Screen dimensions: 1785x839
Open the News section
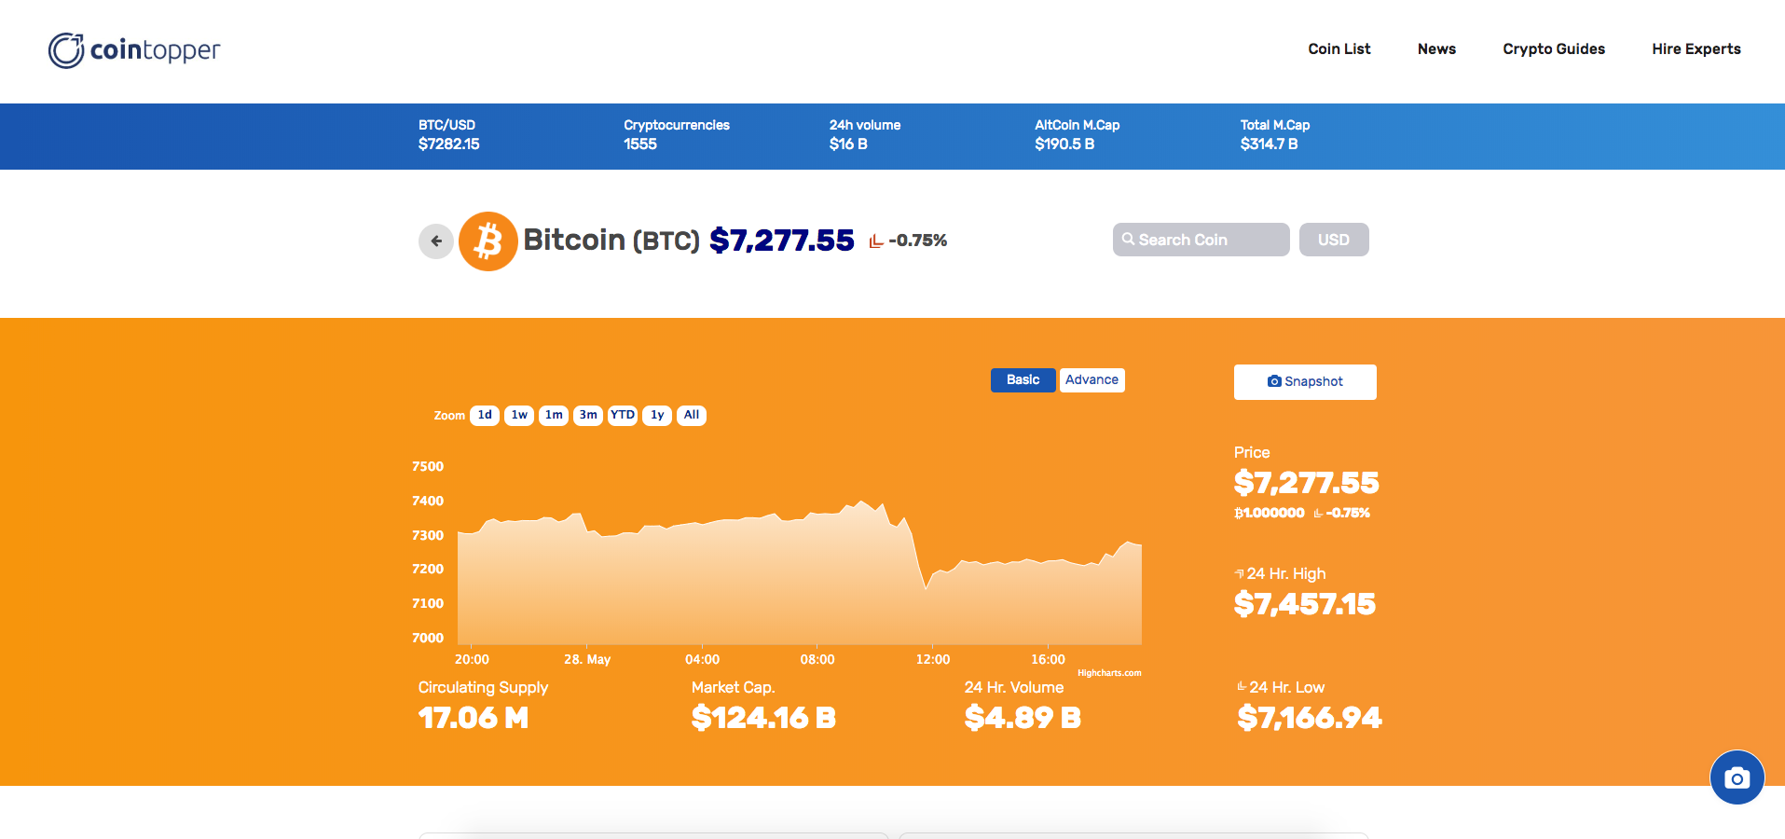point(1435,48)
